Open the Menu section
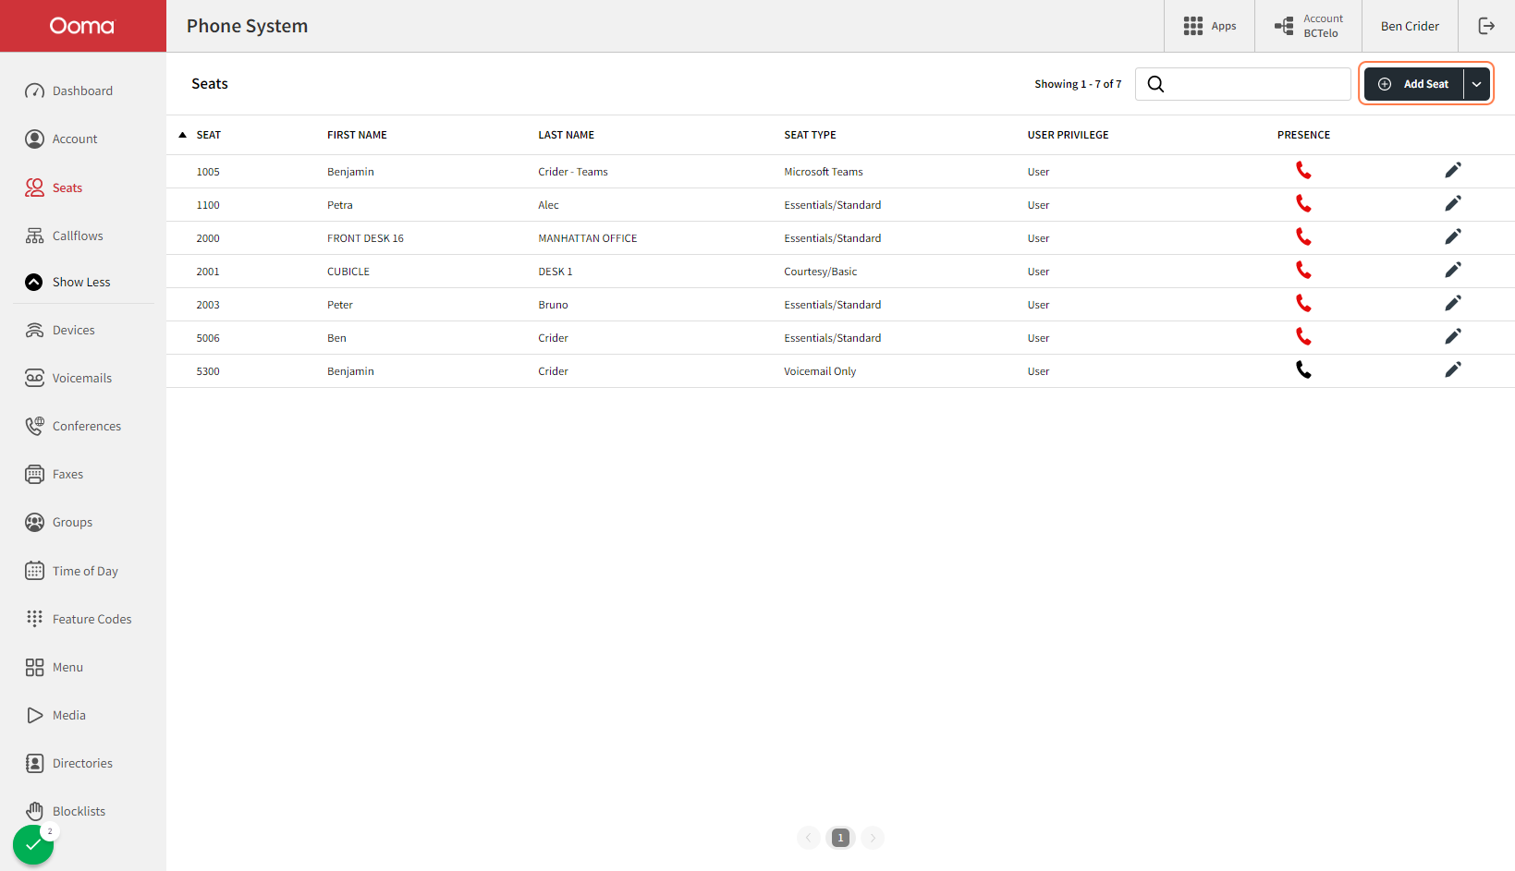 click(x=55, y=667)
